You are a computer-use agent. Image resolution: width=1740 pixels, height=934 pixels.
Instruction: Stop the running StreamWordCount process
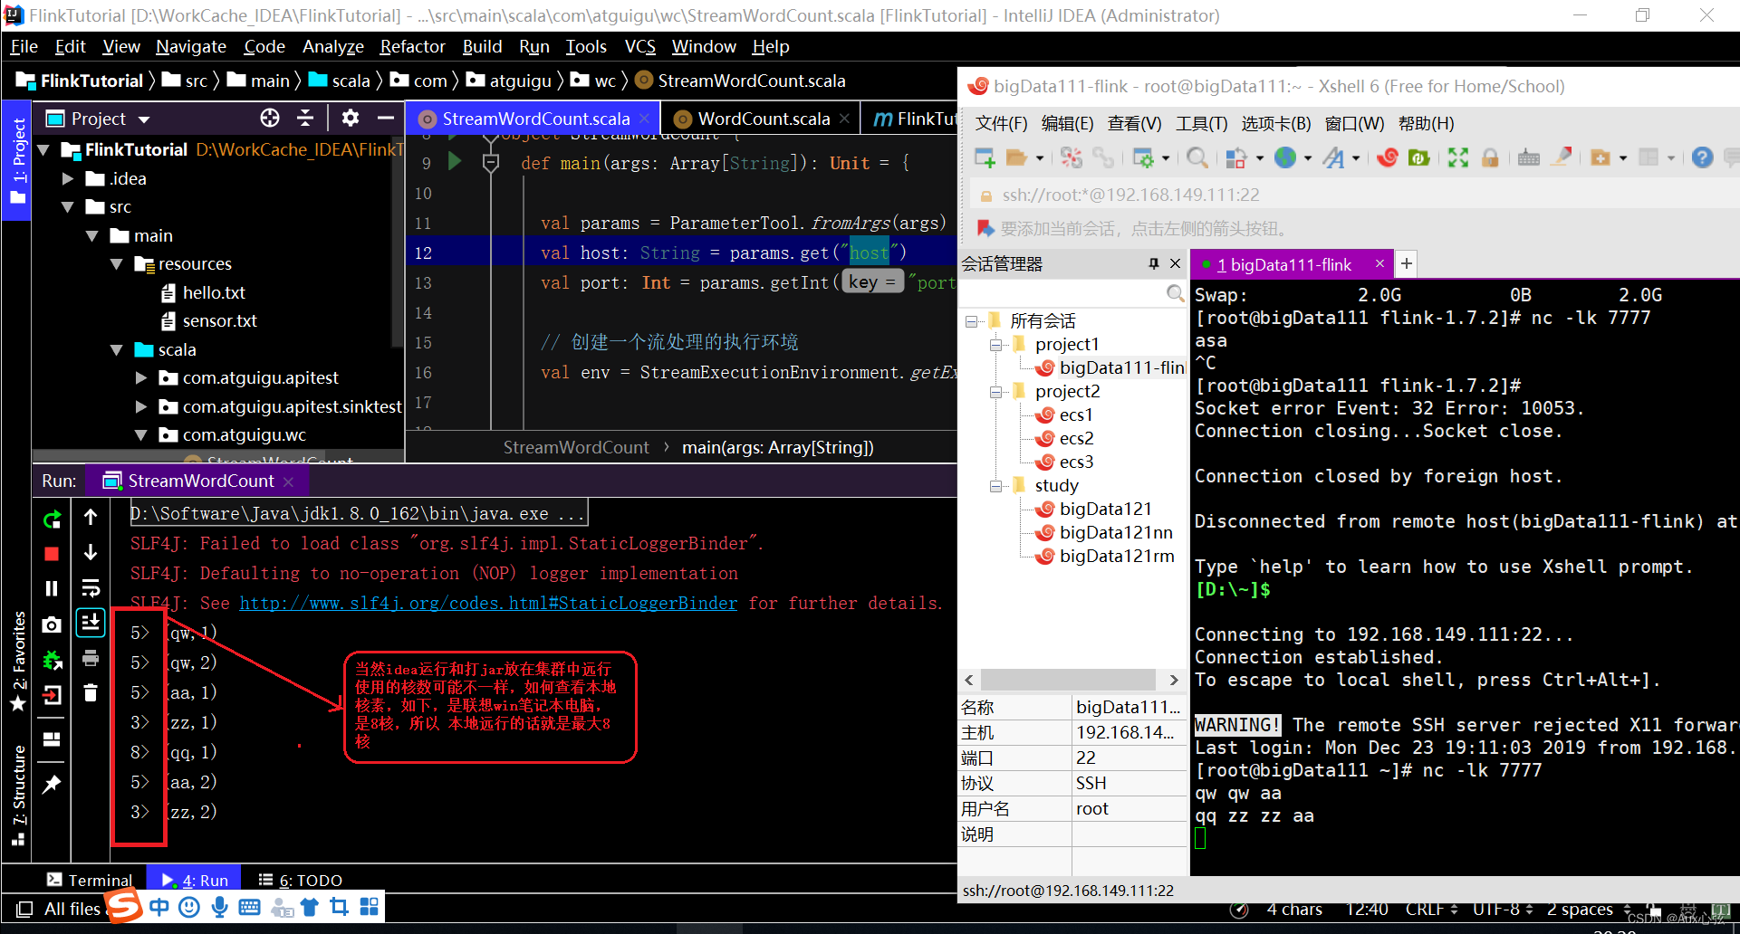click(52, 554)
